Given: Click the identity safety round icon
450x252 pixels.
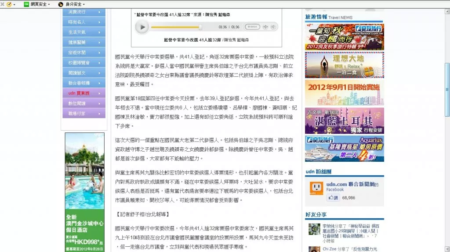Looking at the screenshot, I should pyautogui.click(x=61, y=4).
